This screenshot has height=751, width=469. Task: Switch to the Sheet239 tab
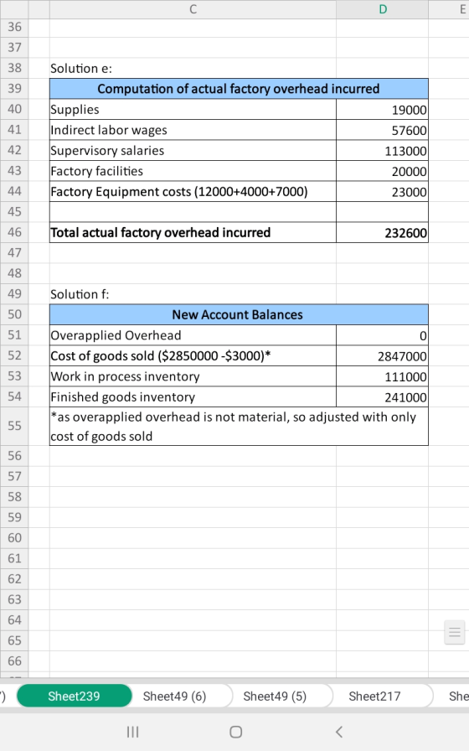[x=75, y=696]
